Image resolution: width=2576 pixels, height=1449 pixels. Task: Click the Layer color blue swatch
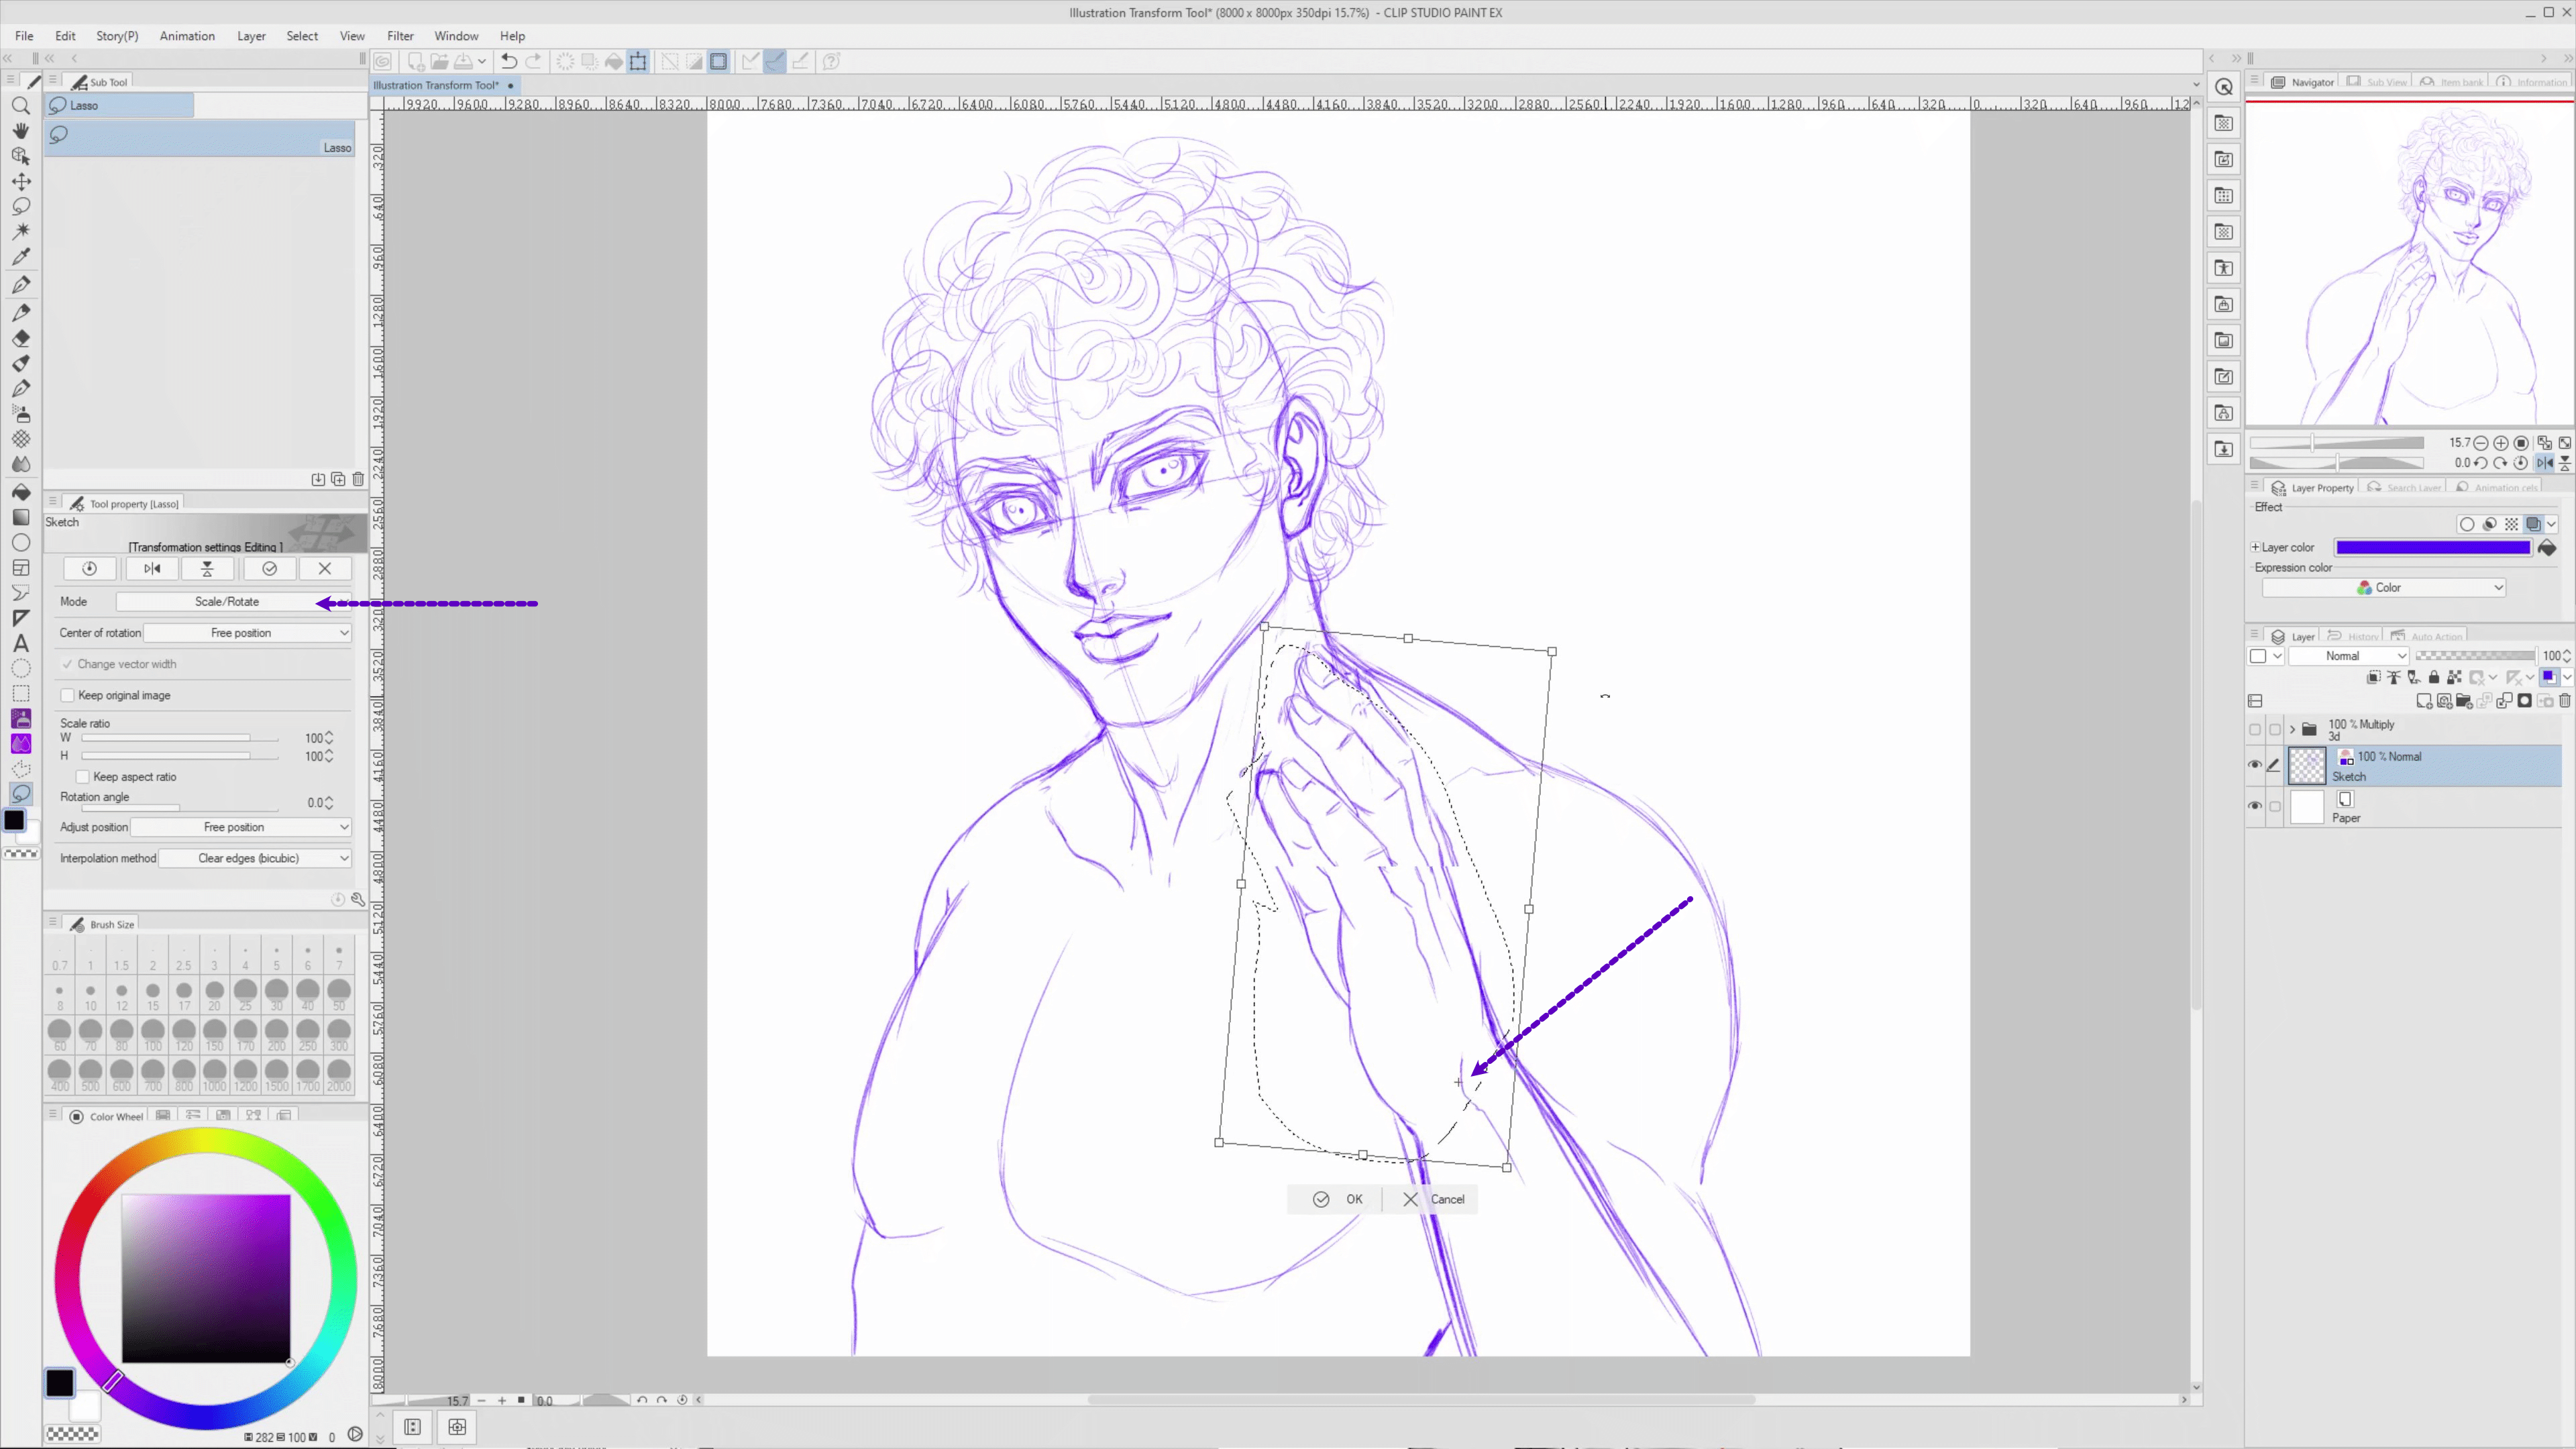(x=2432, y=547)
